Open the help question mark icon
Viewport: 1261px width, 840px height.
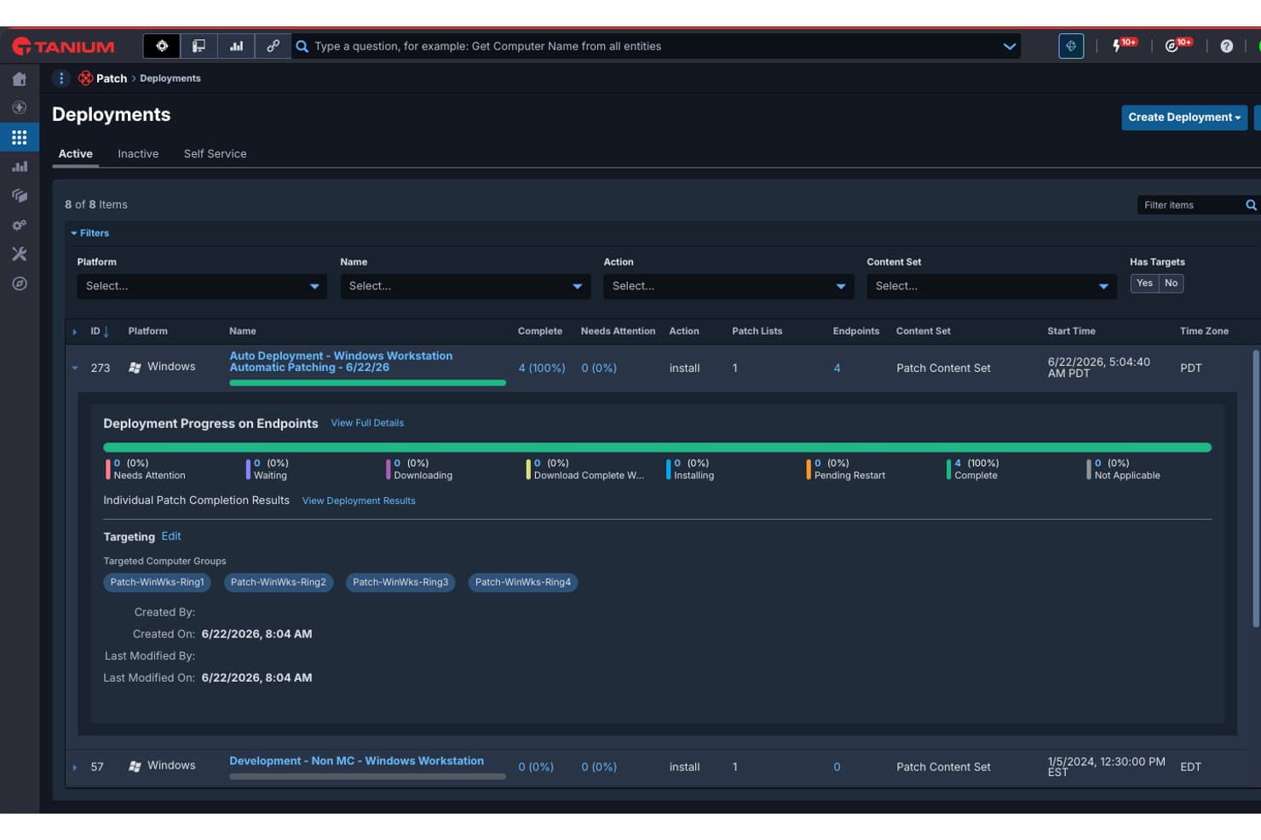[x=1226, y=46]
